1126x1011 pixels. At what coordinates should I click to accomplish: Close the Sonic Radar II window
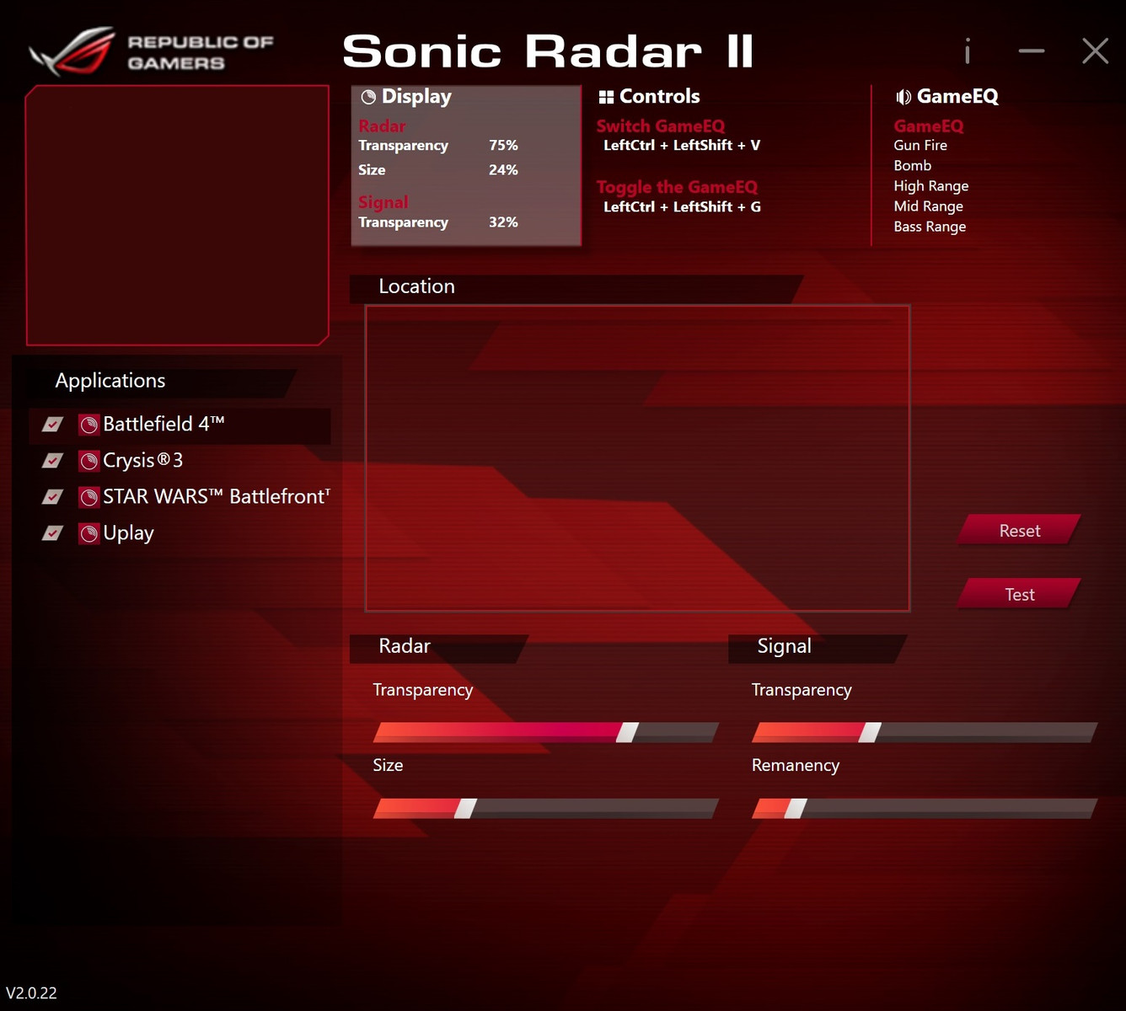click(1095, 51)
